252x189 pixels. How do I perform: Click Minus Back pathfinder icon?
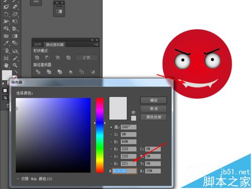pyautogui.click(x=93, y=72)
